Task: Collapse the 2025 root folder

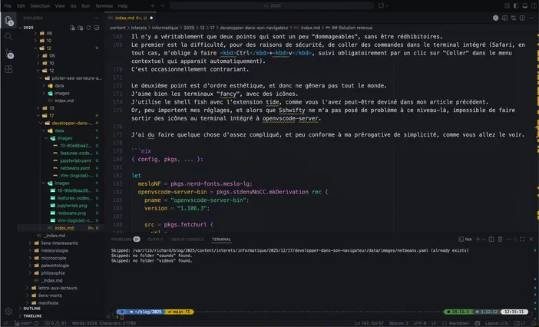Action: point(20,28)
